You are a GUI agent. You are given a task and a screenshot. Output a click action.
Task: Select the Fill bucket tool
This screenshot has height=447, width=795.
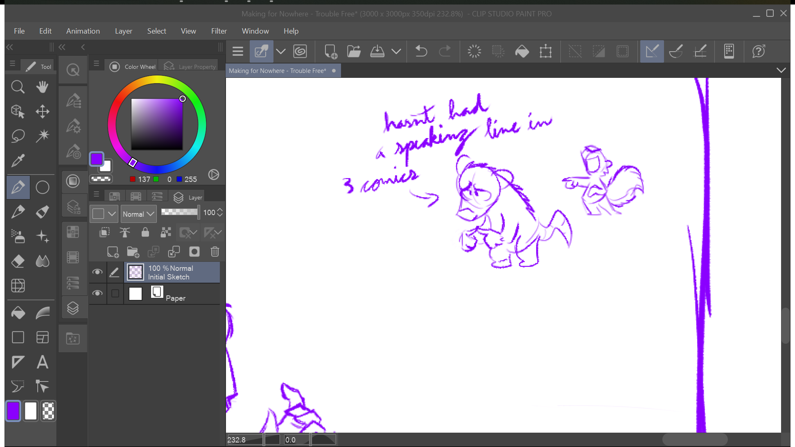click(18, 313)
